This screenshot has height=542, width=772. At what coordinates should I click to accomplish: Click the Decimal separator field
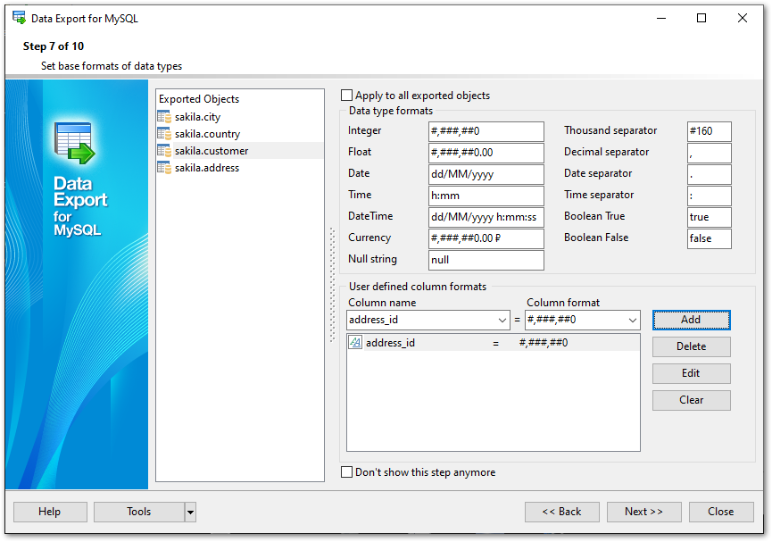709,153
